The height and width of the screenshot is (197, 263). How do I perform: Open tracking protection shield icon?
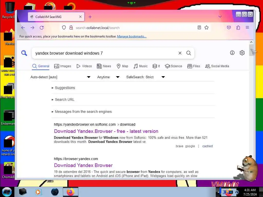tap(64, 27)
